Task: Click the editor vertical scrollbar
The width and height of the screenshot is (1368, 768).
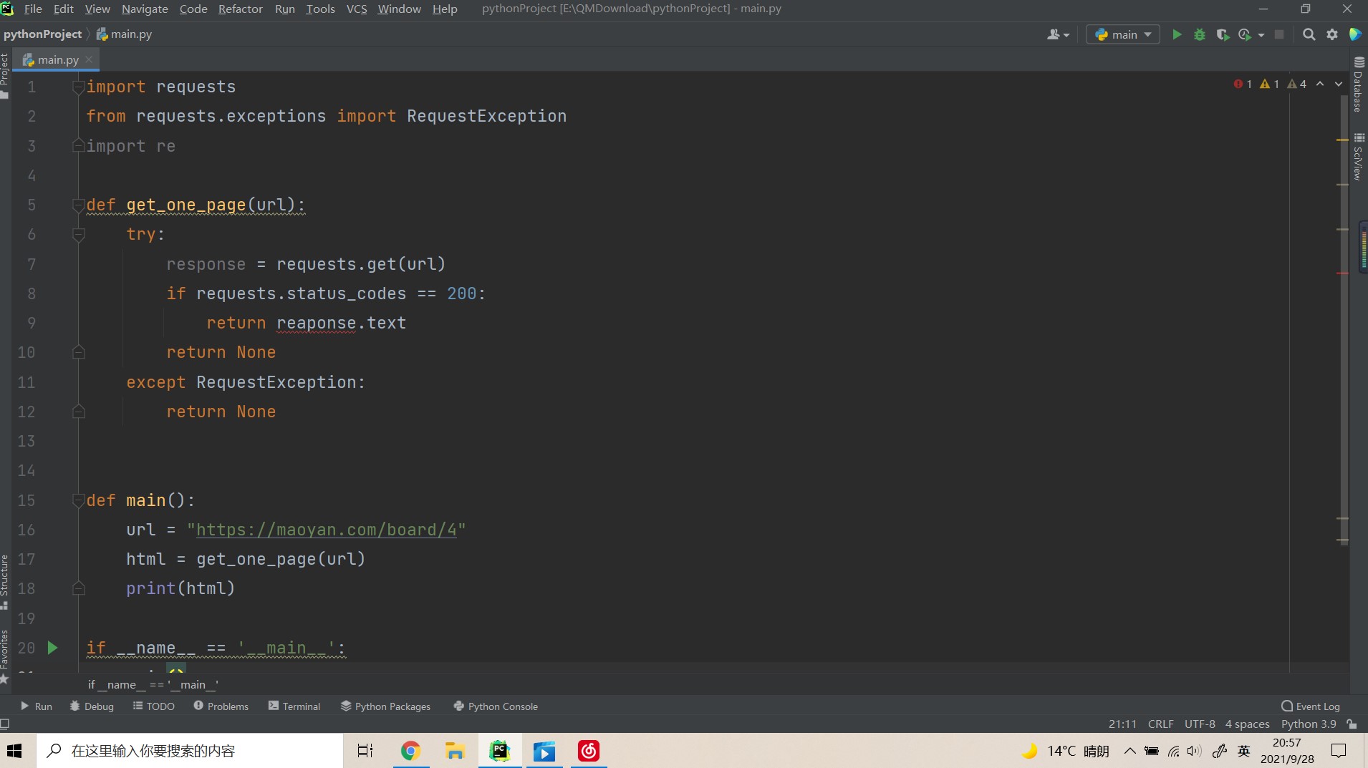Action: pos(1344,319)
